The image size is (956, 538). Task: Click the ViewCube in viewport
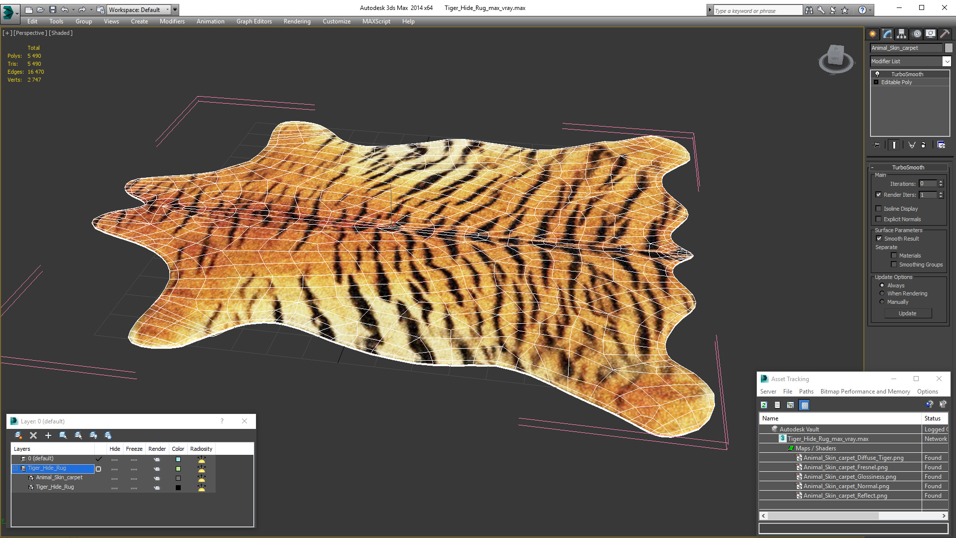[x=836, y=58]
